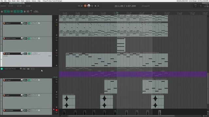
Task: Open the Edit menu
Action: [x=5, y=1]
